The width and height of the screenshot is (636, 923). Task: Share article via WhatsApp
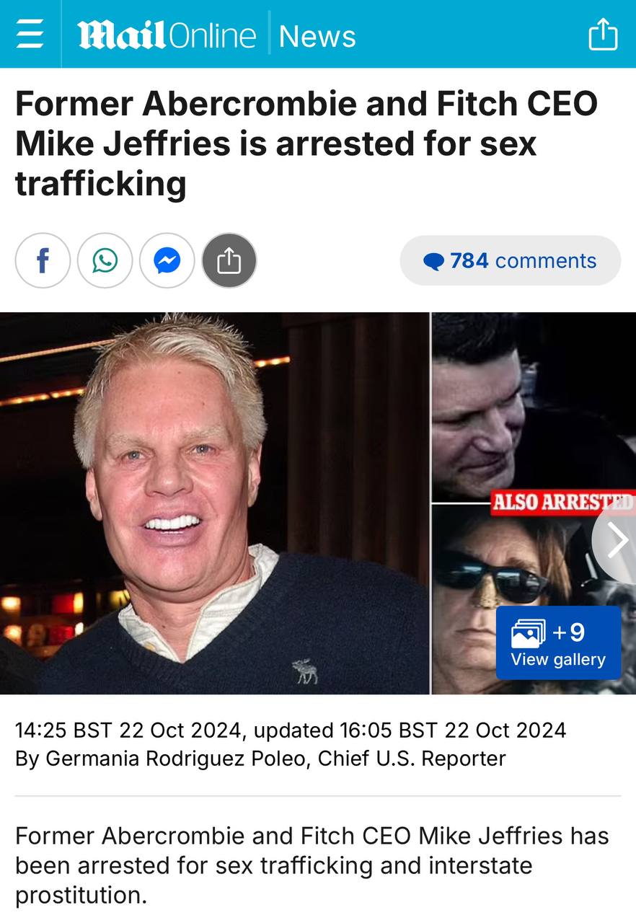click(105, 260)
